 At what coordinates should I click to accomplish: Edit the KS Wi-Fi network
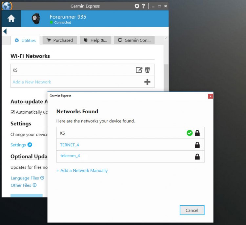pyautogui.click(x=139, y=70)
